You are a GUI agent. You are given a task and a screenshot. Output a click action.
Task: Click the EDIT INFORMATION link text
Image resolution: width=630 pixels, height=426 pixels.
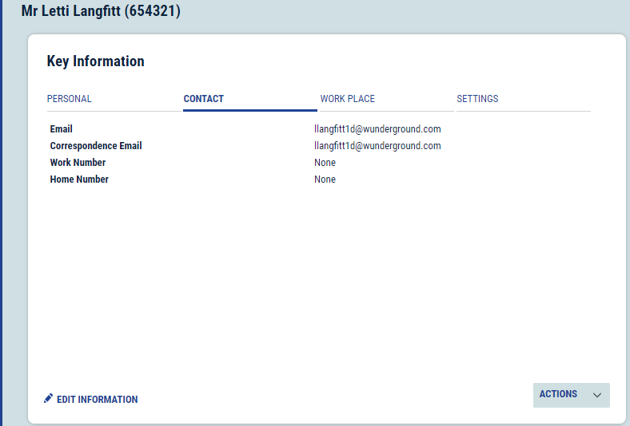[x=97, y=400]
